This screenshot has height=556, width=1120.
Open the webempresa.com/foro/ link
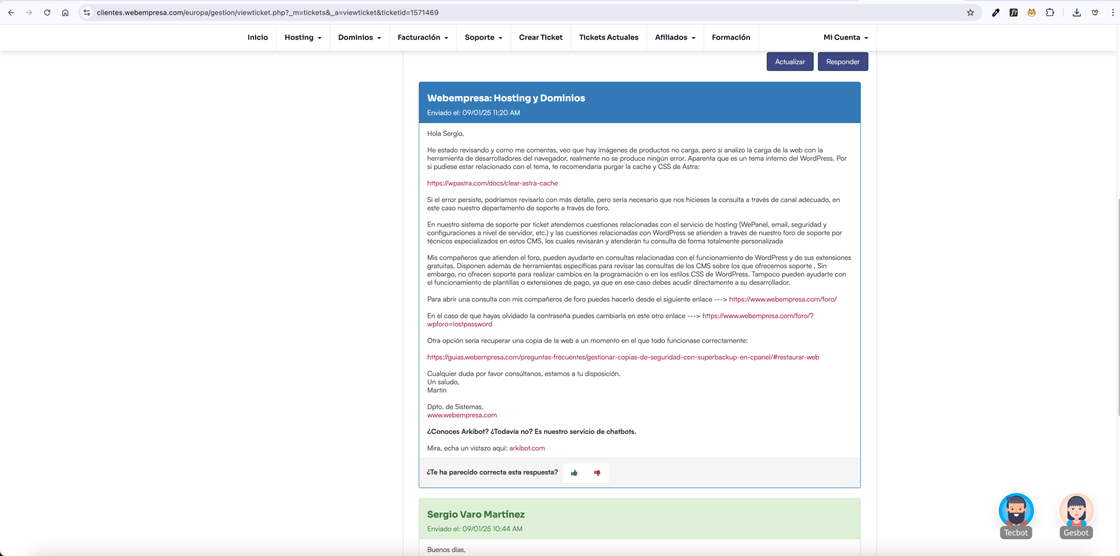point(783,299)
